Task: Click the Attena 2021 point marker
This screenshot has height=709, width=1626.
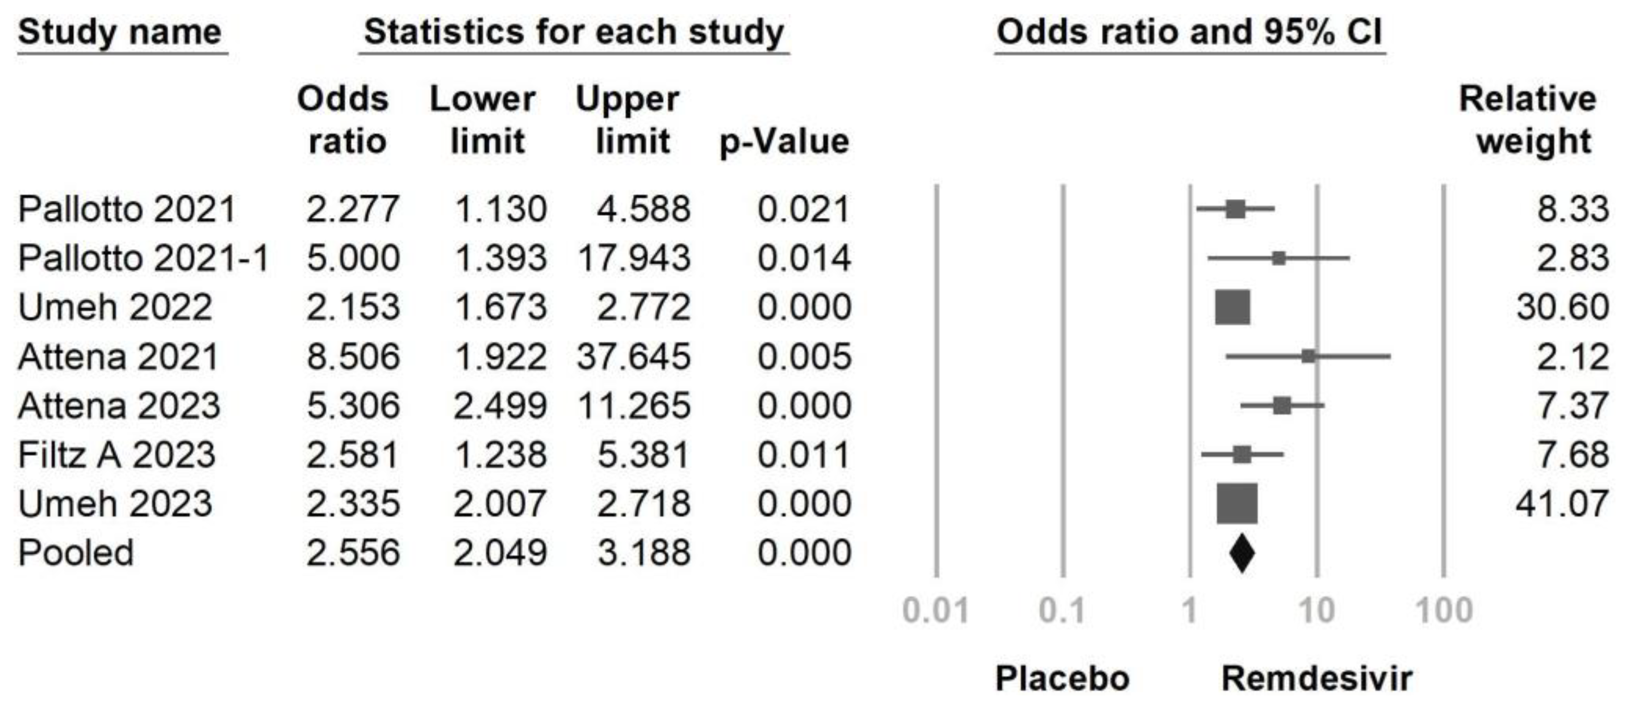Action: (x=1309, y=356)
